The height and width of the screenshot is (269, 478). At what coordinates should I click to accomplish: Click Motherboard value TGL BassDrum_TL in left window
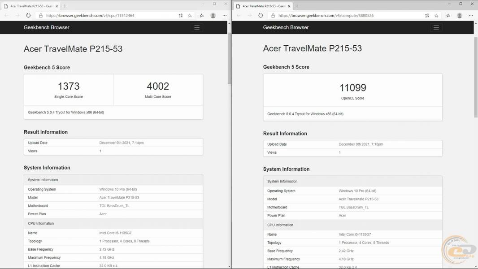(x=114, y=206)
